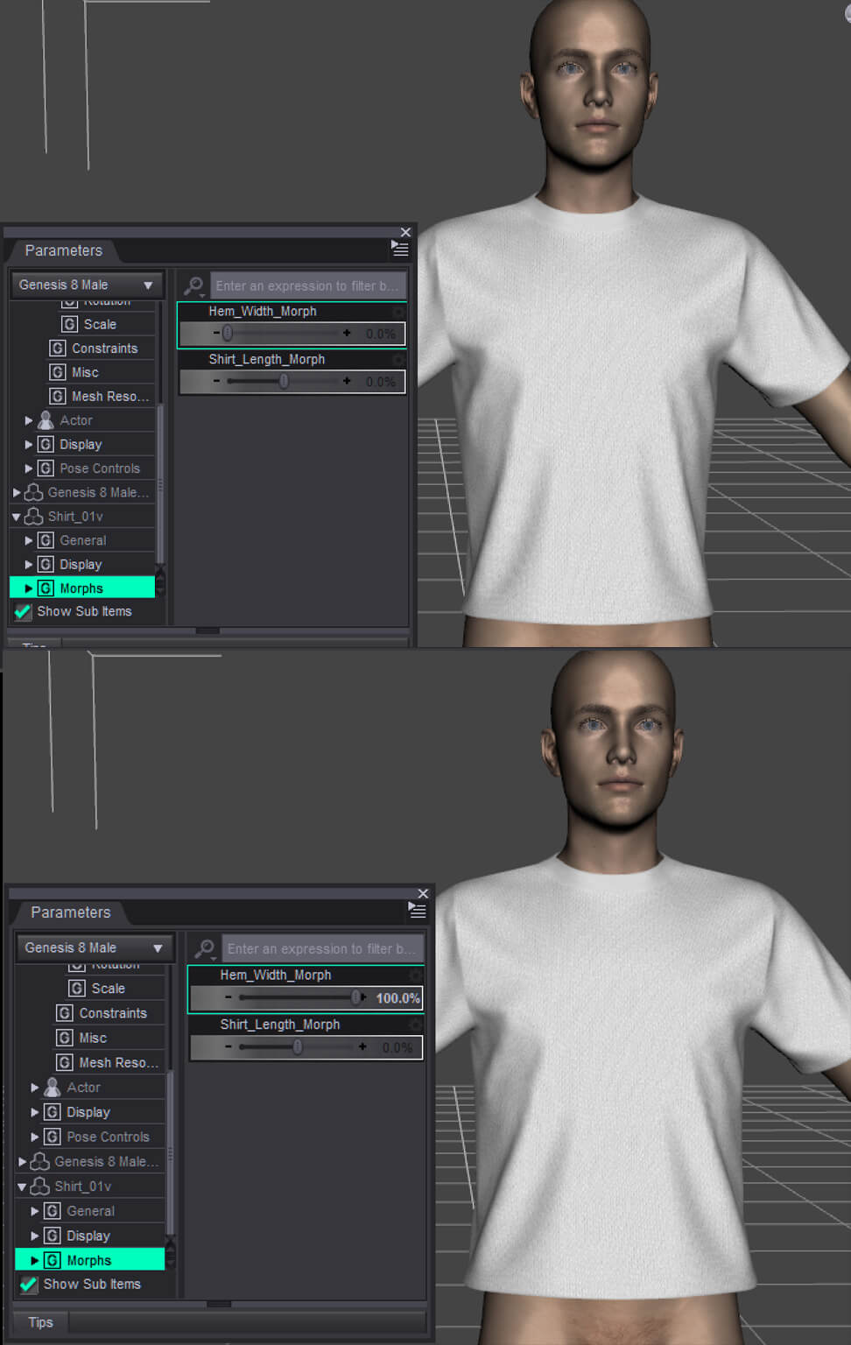The height and width of the screenshot is (1345, 851).
Task: Click the plus on upper Shirt_Length_Morph slider
Action: tap(347, 381)
